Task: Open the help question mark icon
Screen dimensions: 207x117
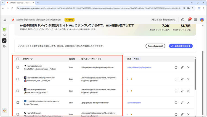Action: (x=183, y=20)
